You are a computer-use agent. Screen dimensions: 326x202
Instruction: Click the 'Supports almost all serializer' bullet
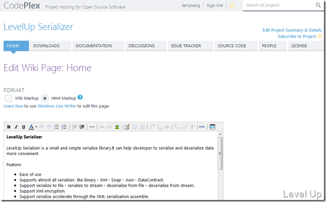92,180
